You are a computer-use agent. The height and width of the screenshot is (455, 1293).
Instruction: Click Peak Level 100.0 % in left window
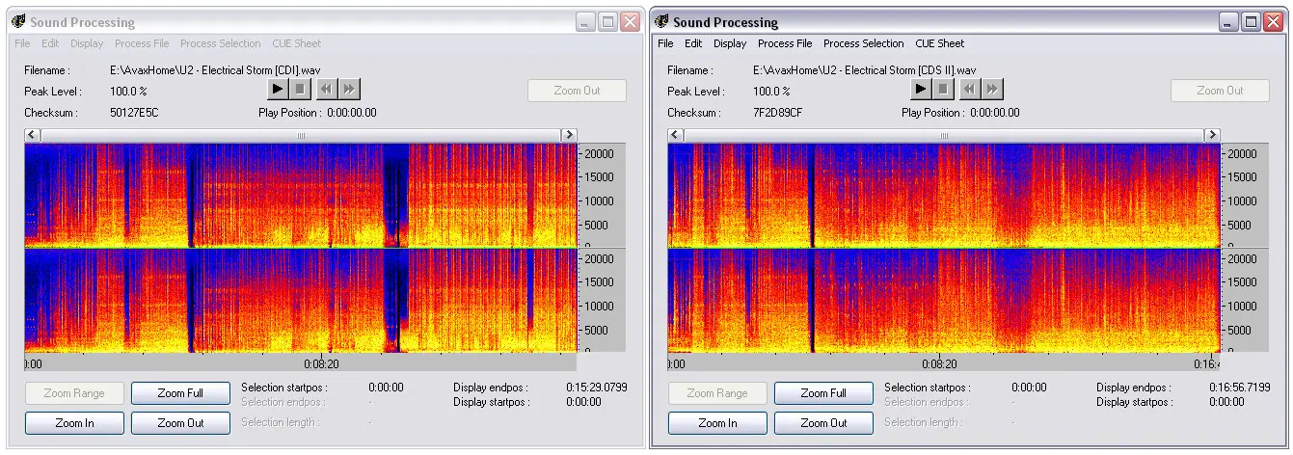[x=128, y=92]
